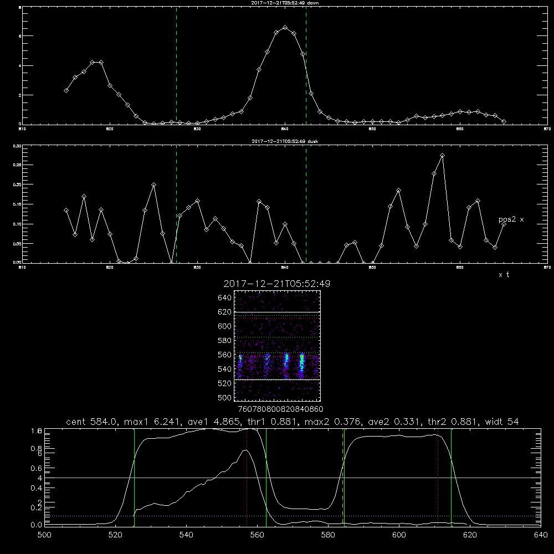This screenshot has width=554, height=554.
Task: Click the 'pos2 x' label
Action: click(511, 219)
